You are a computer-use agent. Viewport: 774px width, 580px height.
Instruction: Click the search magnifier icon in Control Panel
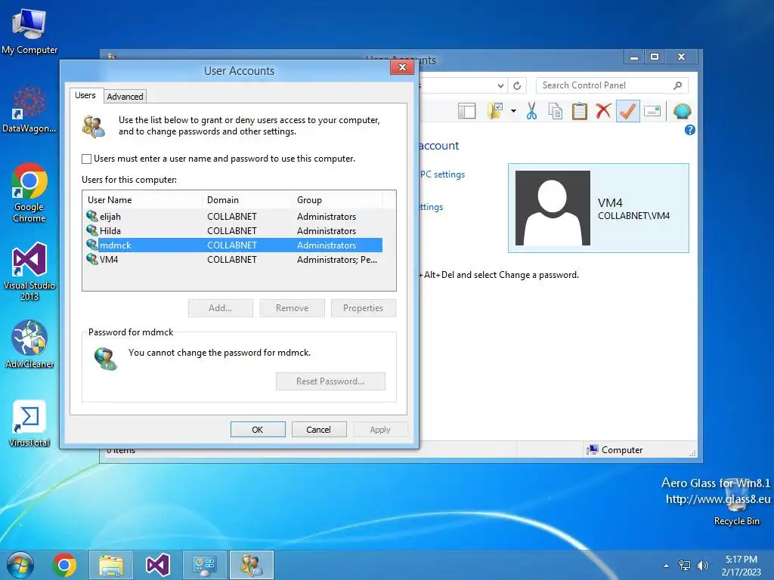678,85
